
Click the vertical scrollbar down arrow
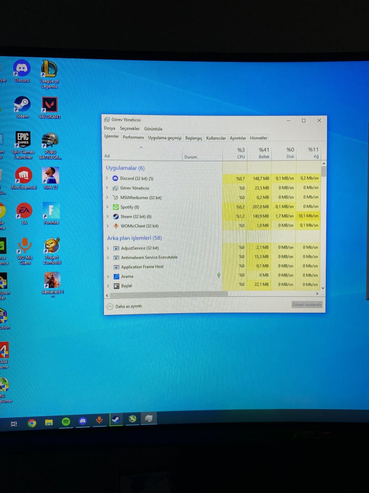[323, 288]
